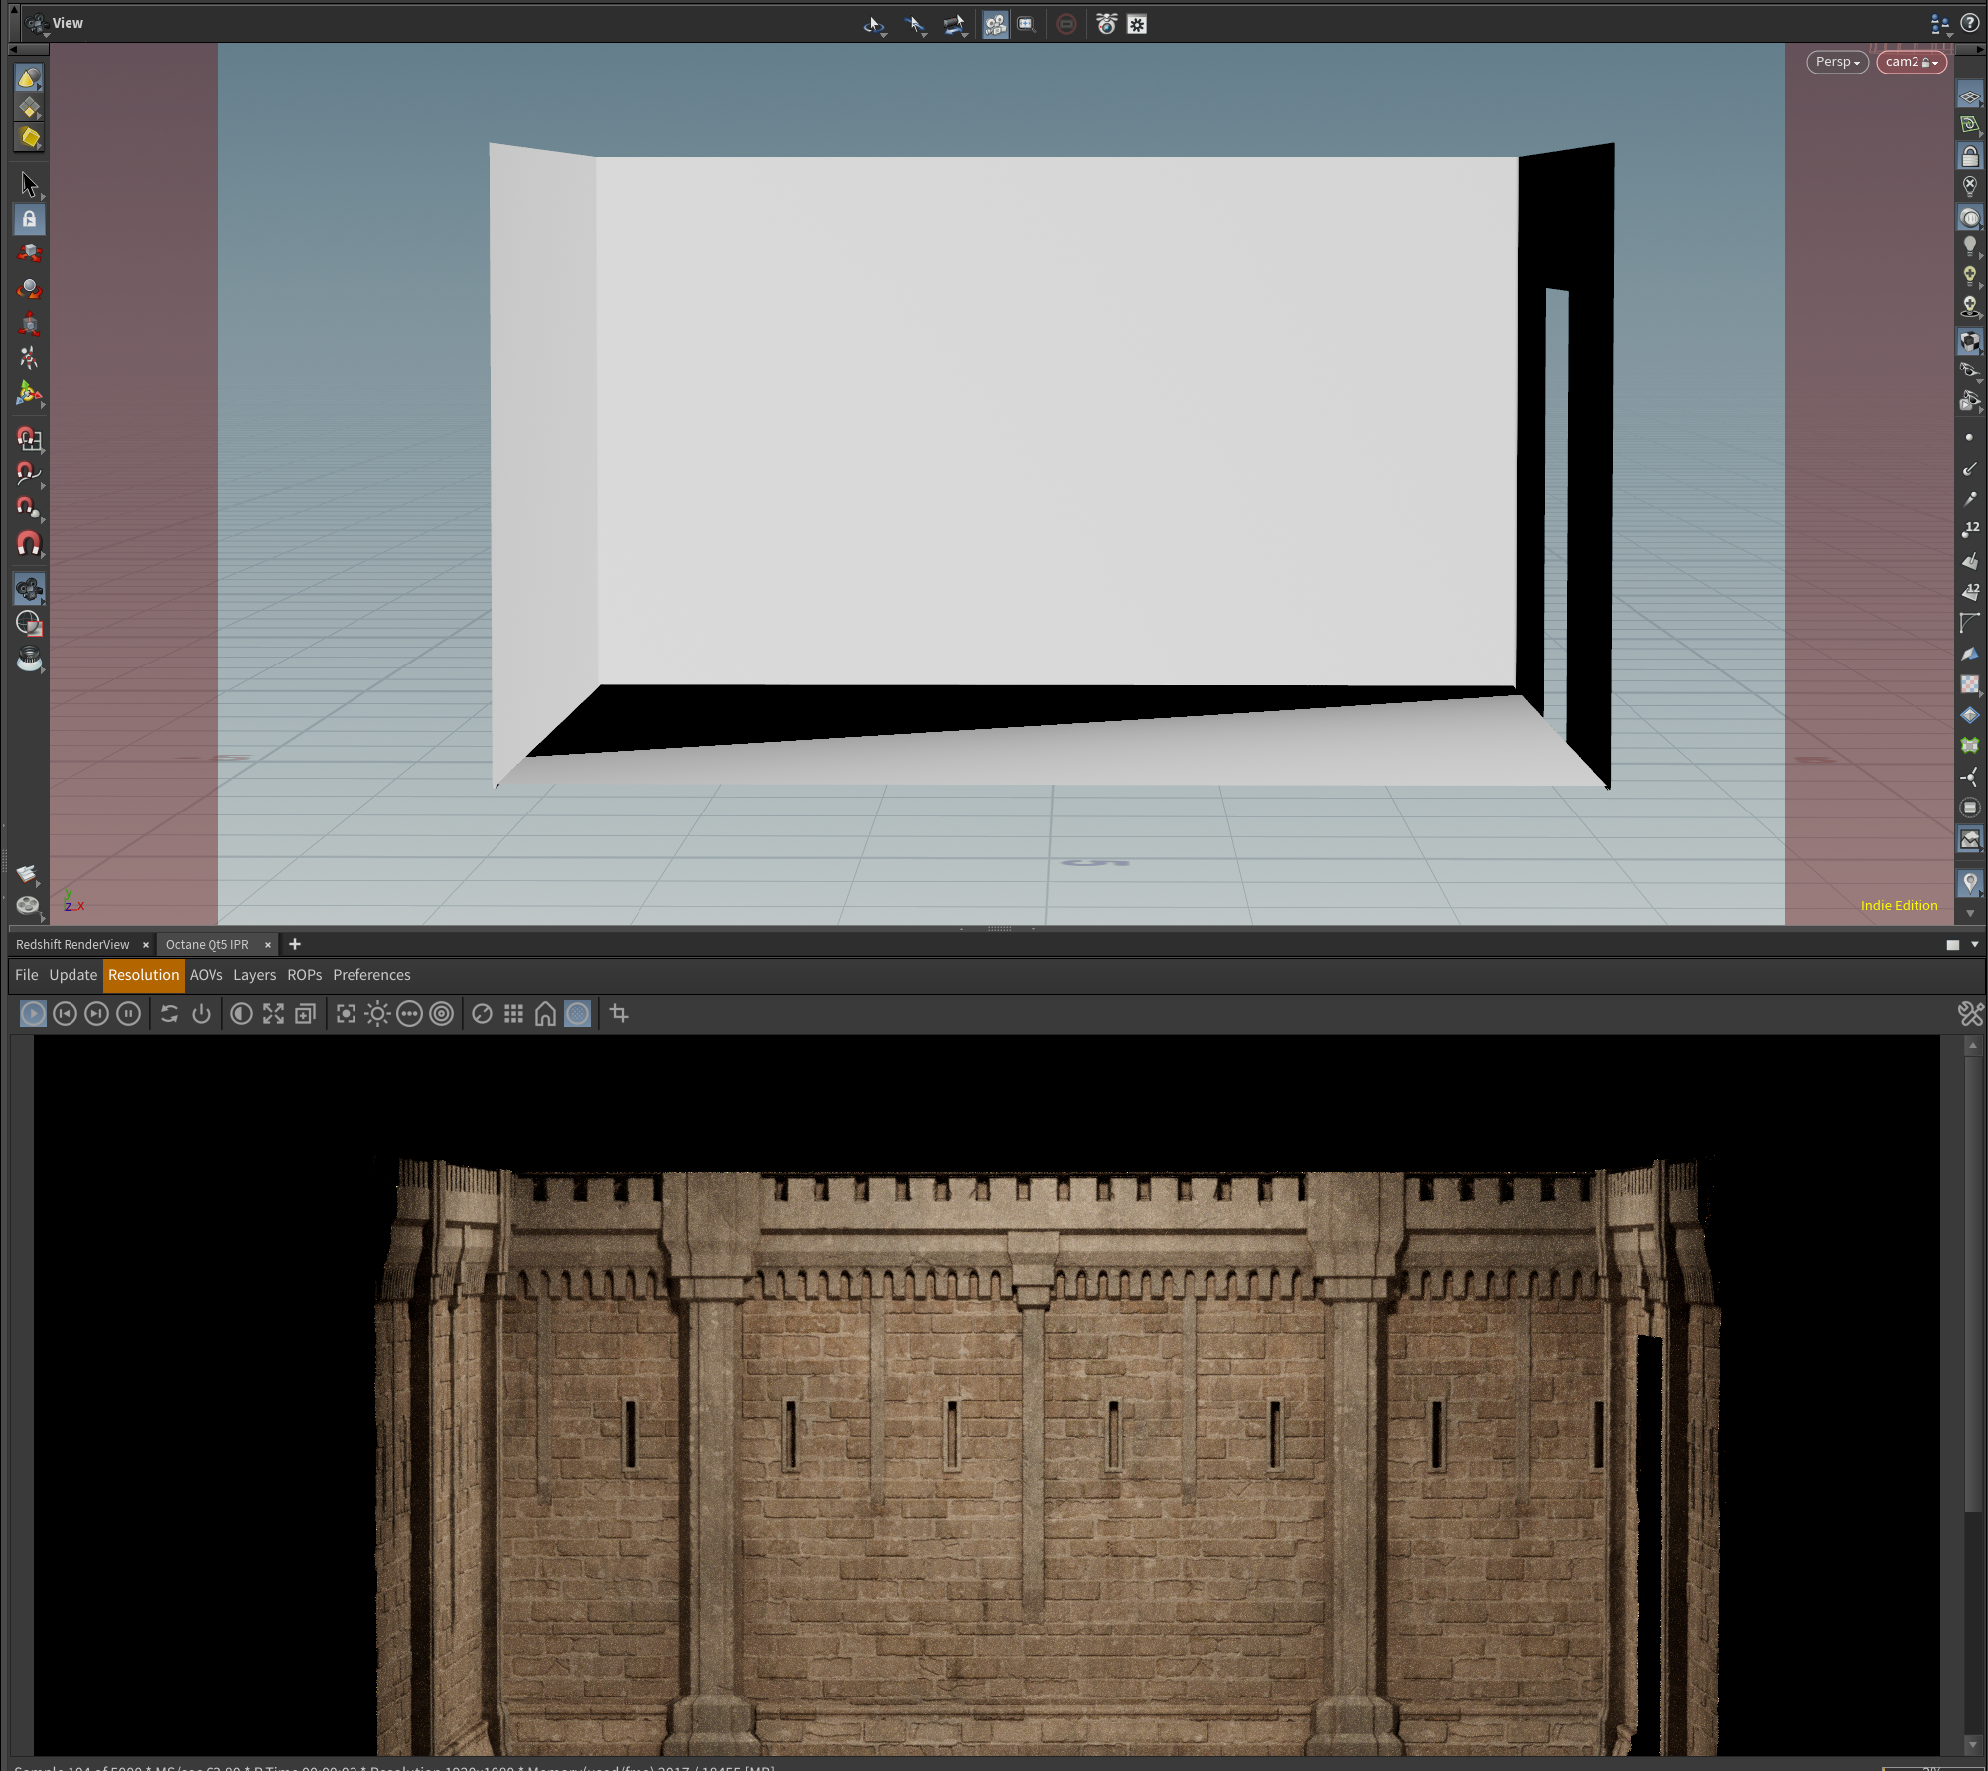The width and height of the screenshot is (1988, 1771).
Task: Click the power icon in IPR toolbar
Action: (x=202, y=1014)
